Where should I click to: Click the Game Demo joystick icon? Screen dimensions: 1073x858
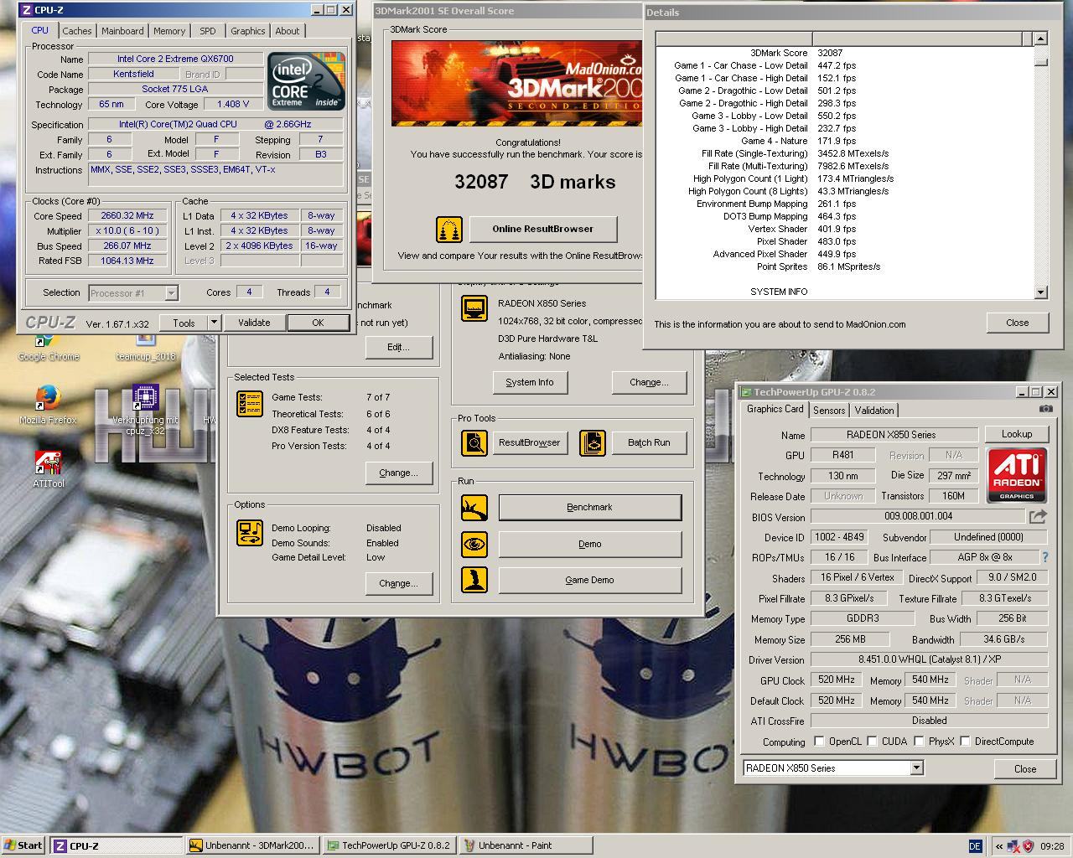474,580
